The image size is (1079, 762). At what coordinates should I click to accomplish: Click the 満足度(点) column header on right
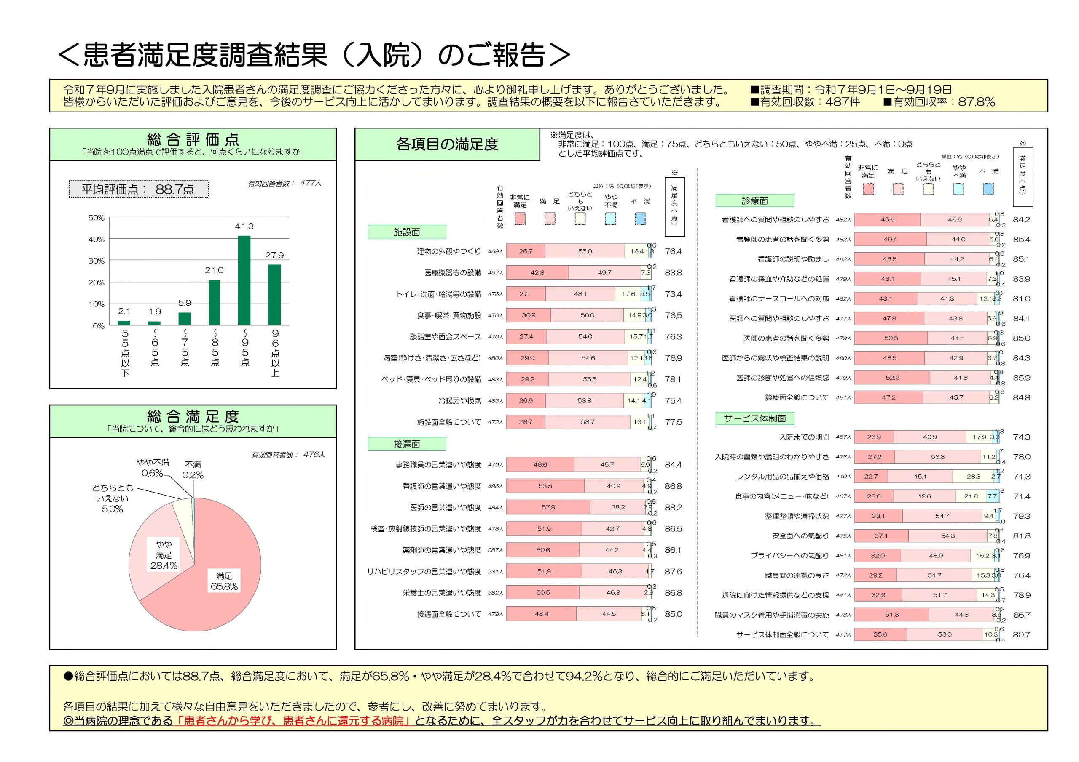click(1023, 177)
